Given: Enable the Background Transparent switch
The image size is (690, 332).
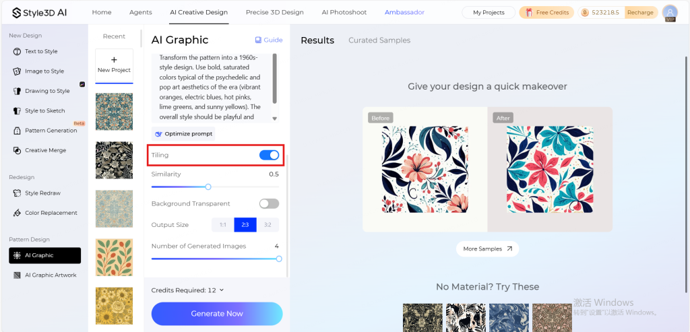Looking at the screenshot, I should [x=269, y=203].
